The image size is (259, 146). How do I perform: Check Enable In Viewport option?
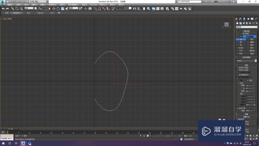point(237,70)
